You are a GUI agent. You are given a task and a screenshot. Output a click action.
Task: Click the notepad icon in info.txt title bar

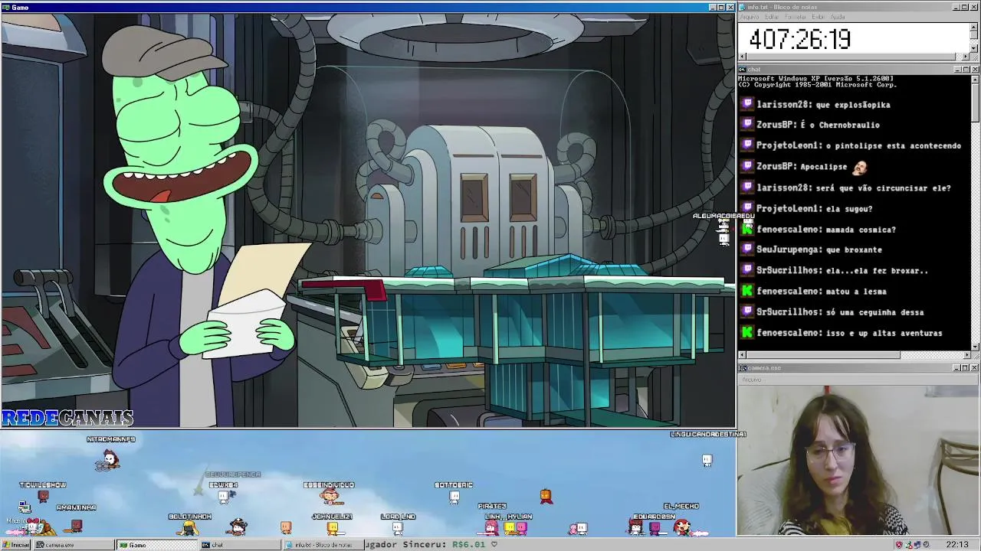[x=741, y=7]
